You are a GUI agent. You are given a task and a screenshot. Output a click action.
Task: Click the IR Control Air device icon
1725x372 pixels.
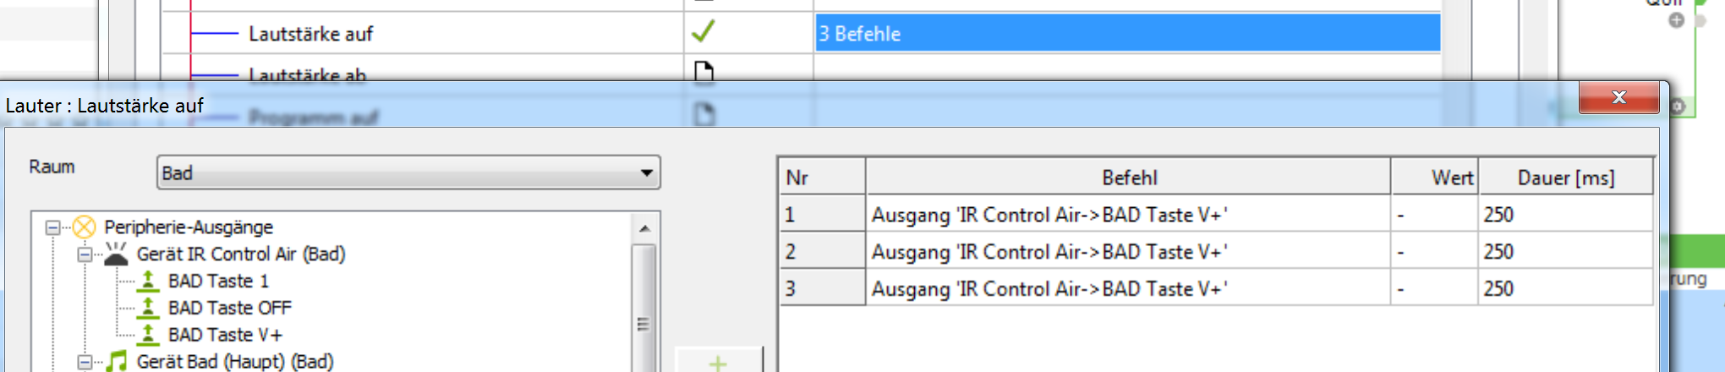coord(116,254)
